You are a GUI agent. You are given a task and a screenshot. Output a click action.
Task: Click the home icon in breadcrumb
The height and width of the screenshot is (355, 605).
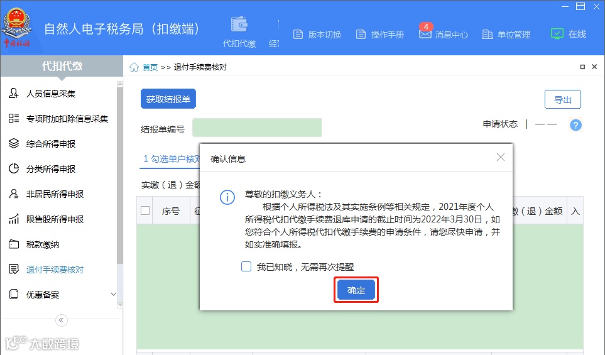(x=134, y=67)
